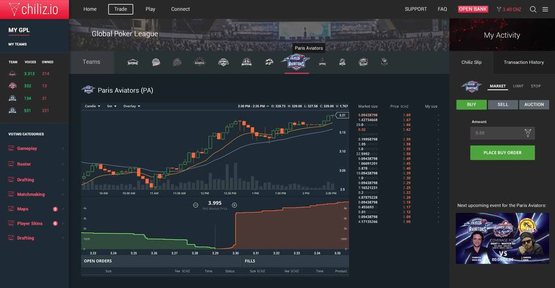Click the Gameplay voting icon
Screen dimensions: 555x288
[11, 148]
